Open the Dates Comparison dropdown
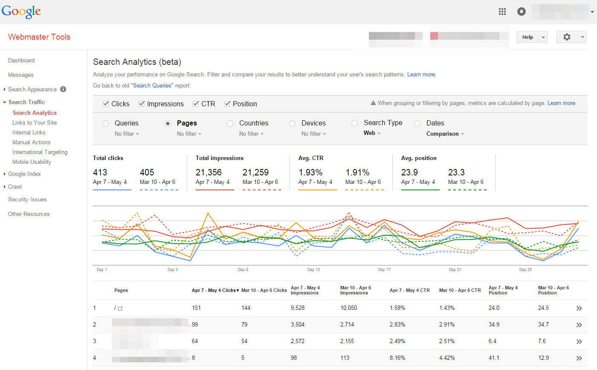The height and width of the screenshot is (370, 597). tap(445, 134)
